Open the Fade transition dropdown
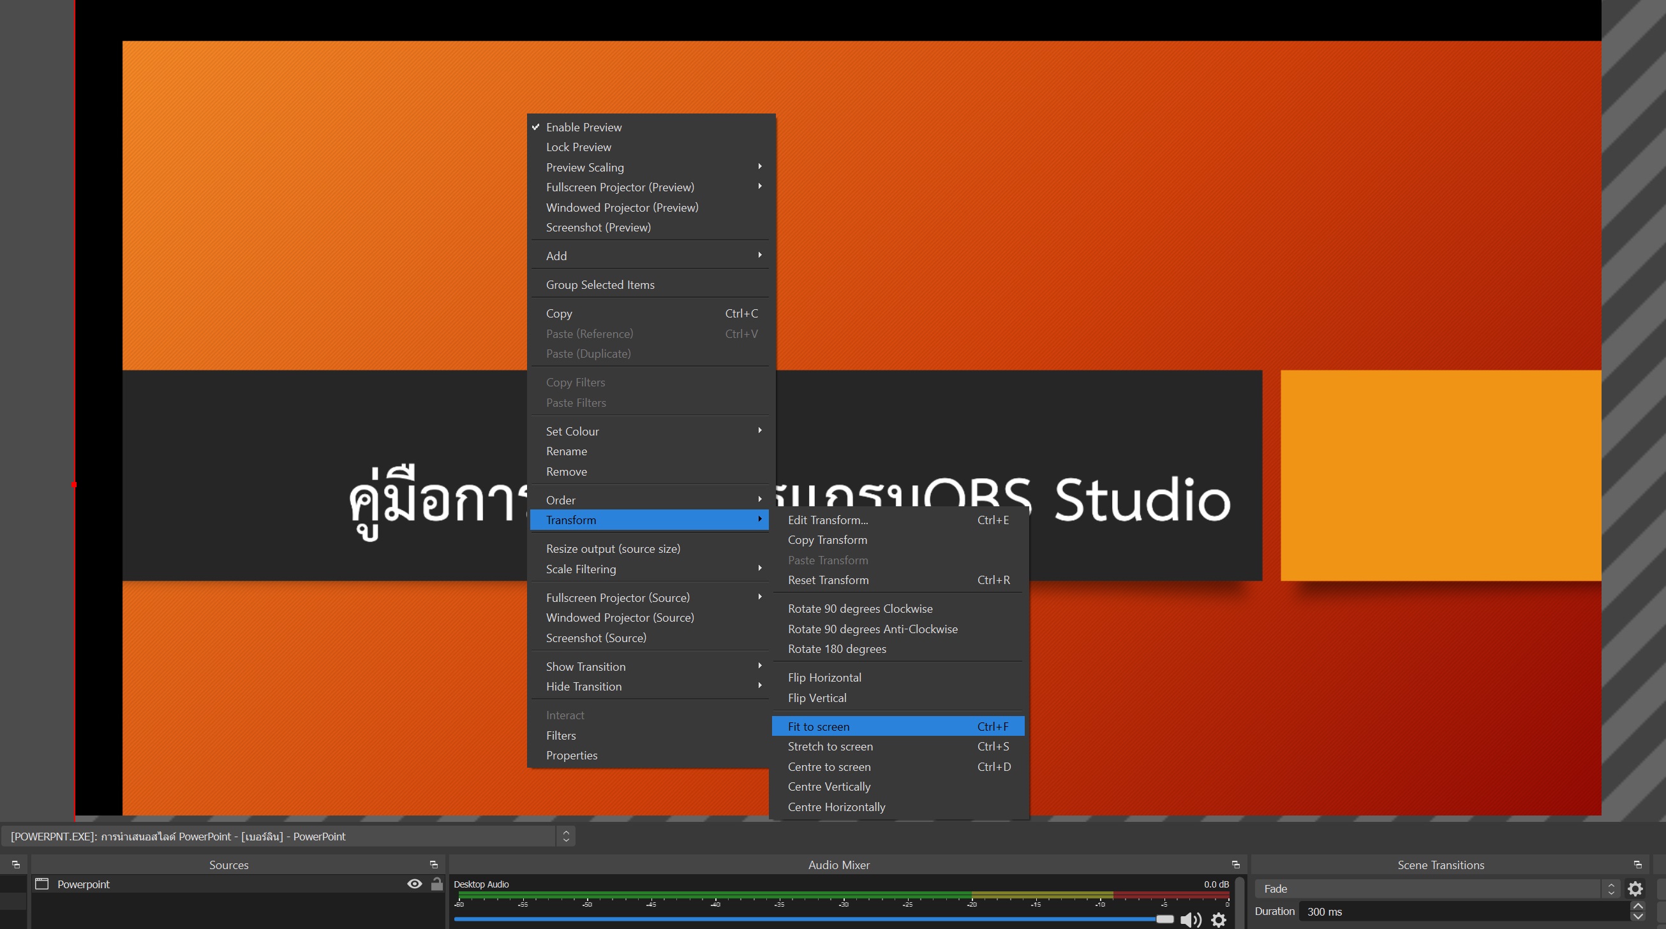1666x929 pixels. pos(1437,889)
